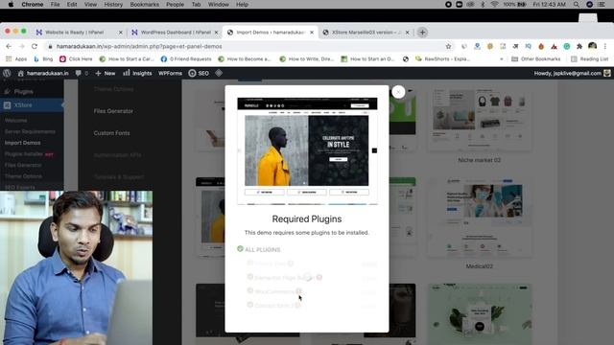
Task: Open the Apple menu
Action: tap(11, 4)
